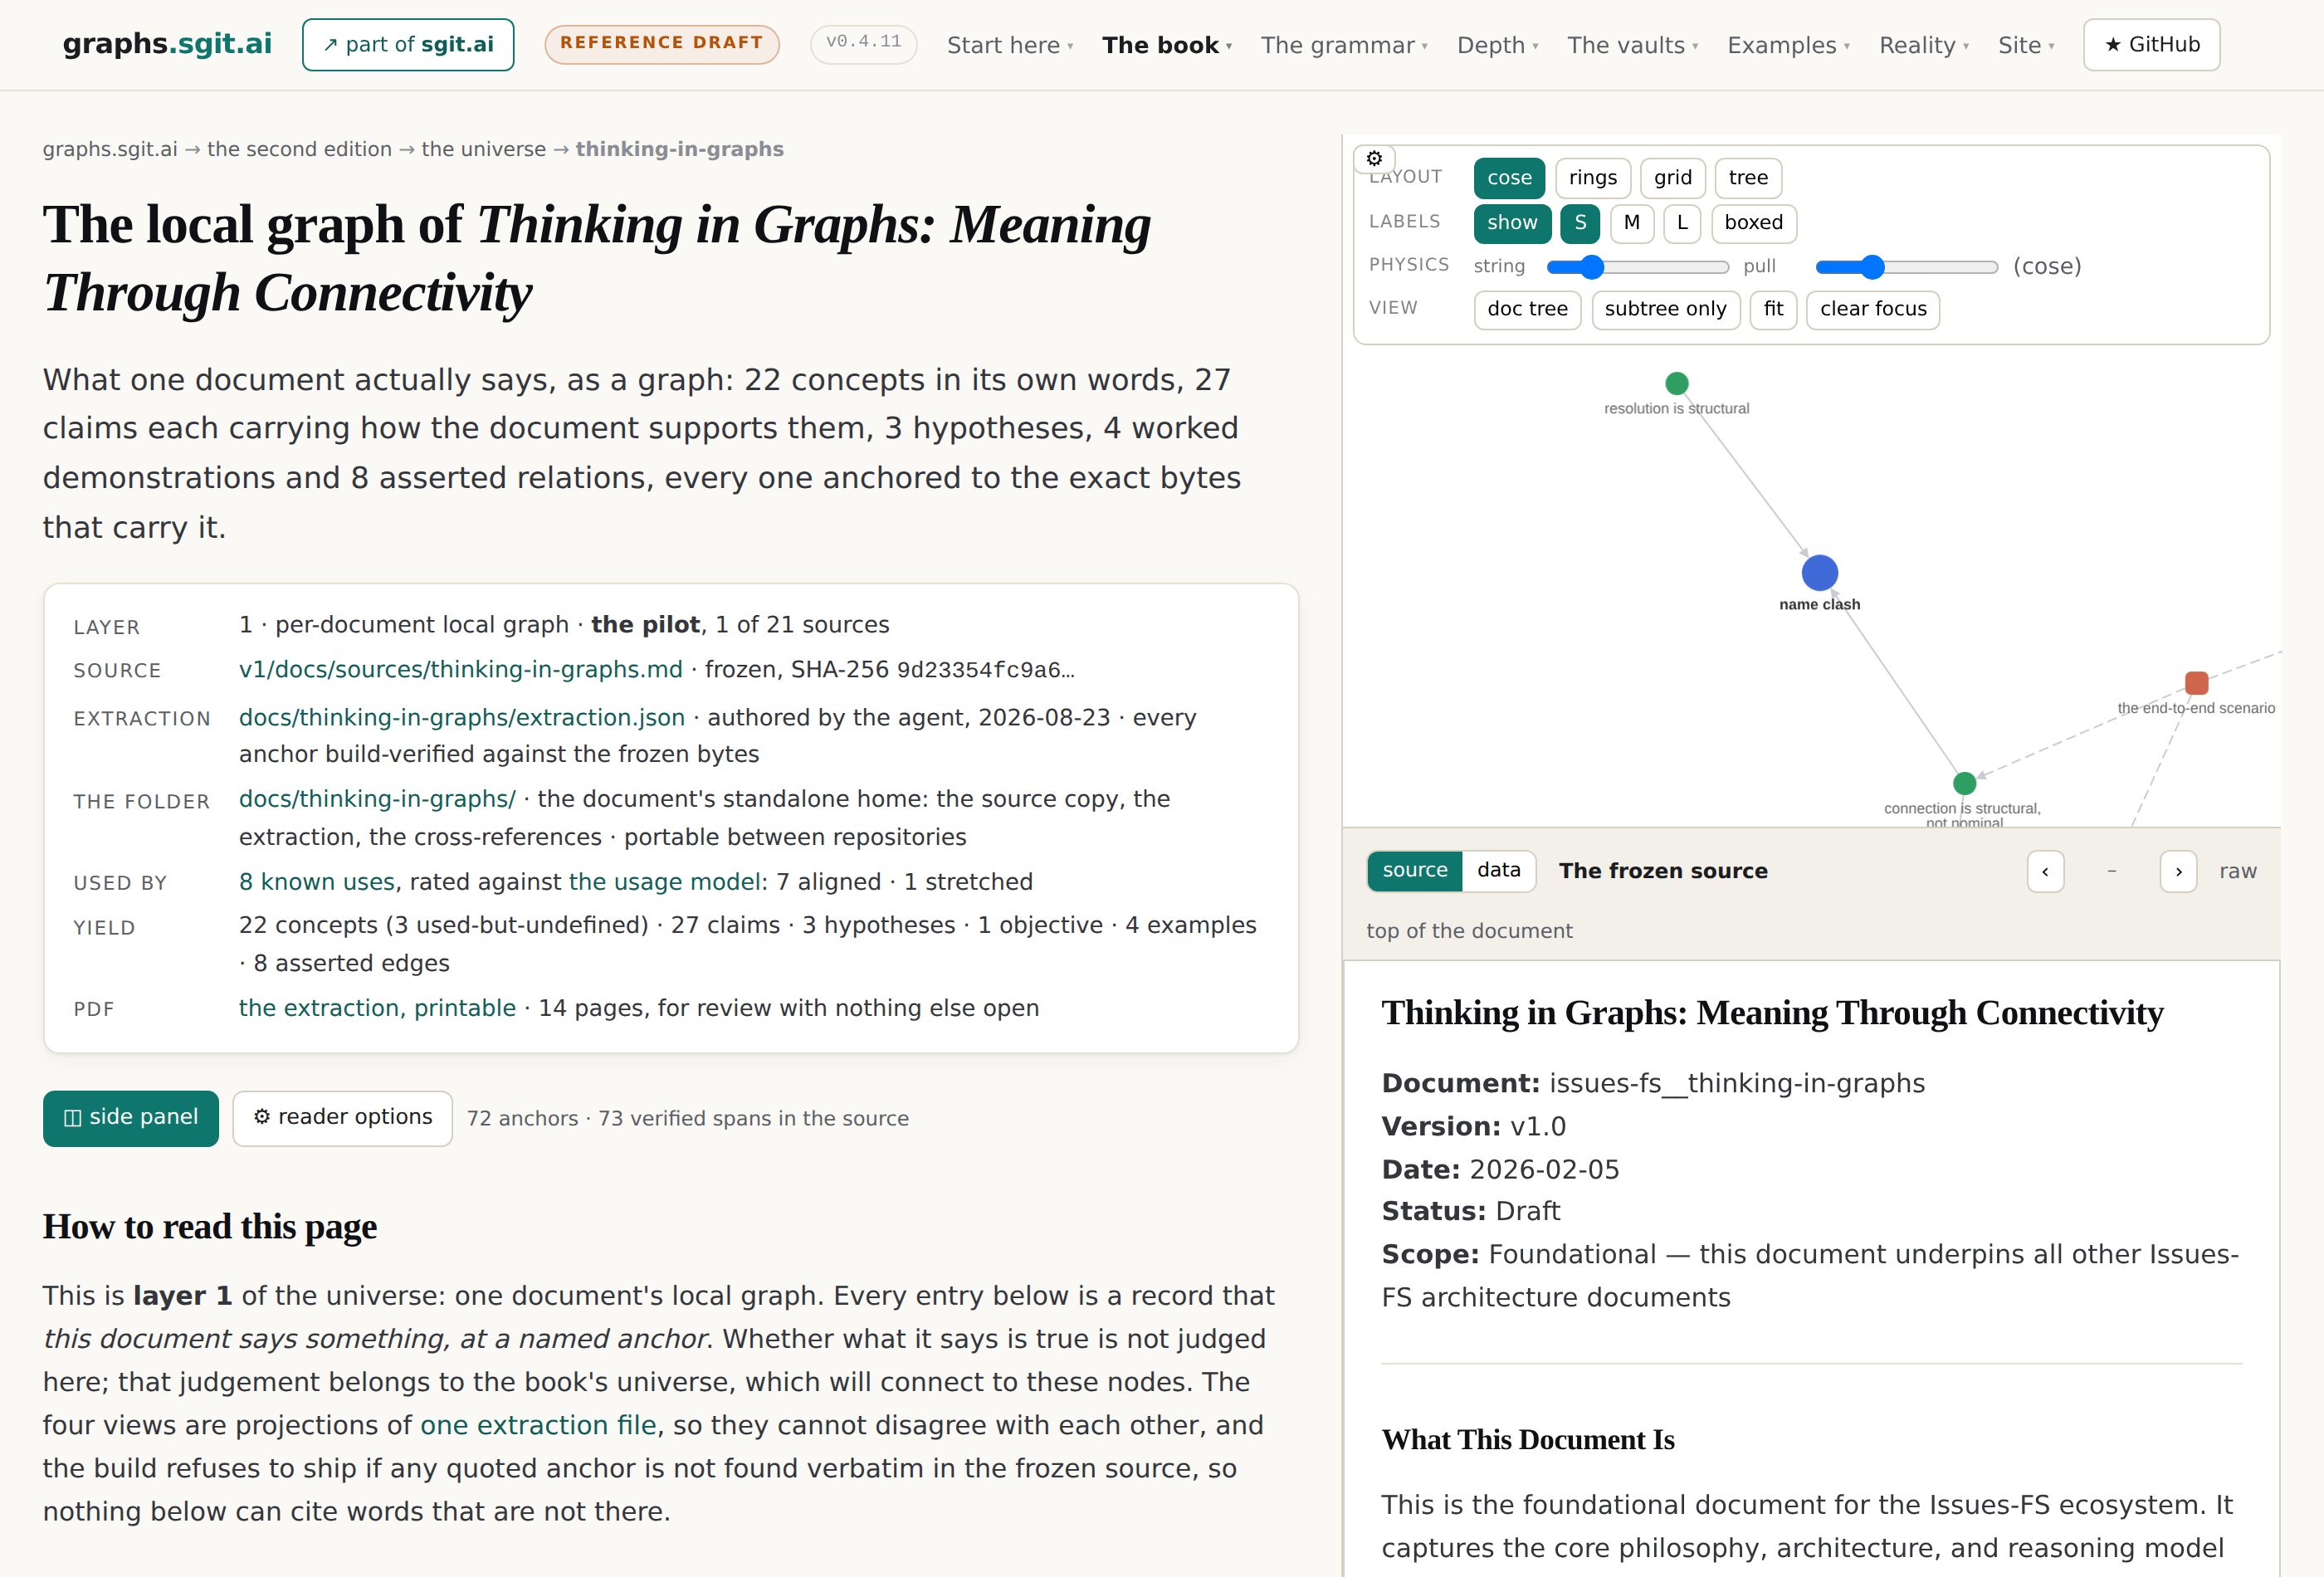Click 'the universe' breadcrumb

pyautogui.click(x=484, y=150)
